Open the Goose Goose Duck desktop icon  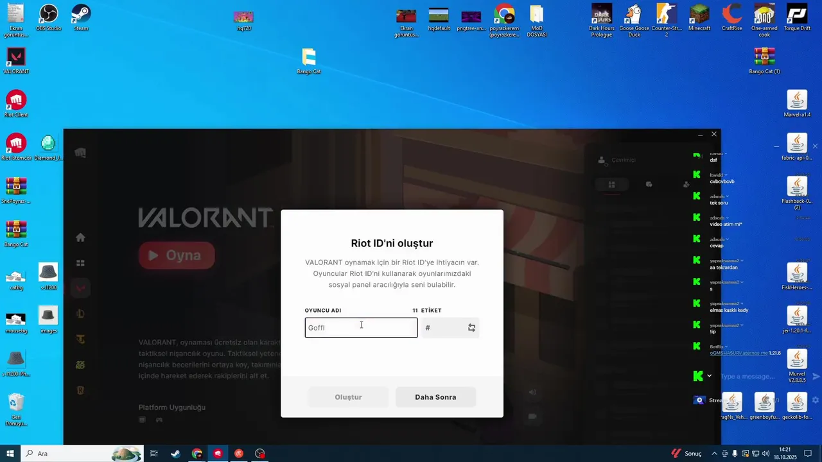click(634, 21)
